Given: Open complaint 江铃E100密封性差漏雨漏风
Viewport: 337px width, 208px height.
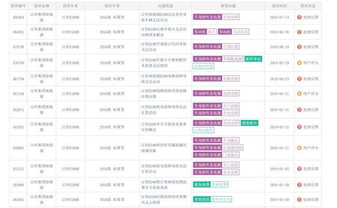Looking at the screenshot, I should (x=164, y=148).
